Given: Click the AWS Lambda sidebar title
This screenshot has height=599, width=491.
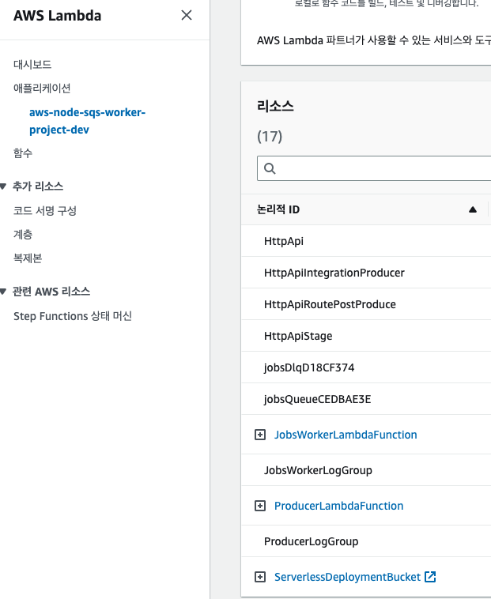Looking at the screenshot, I should click(57, 16).
